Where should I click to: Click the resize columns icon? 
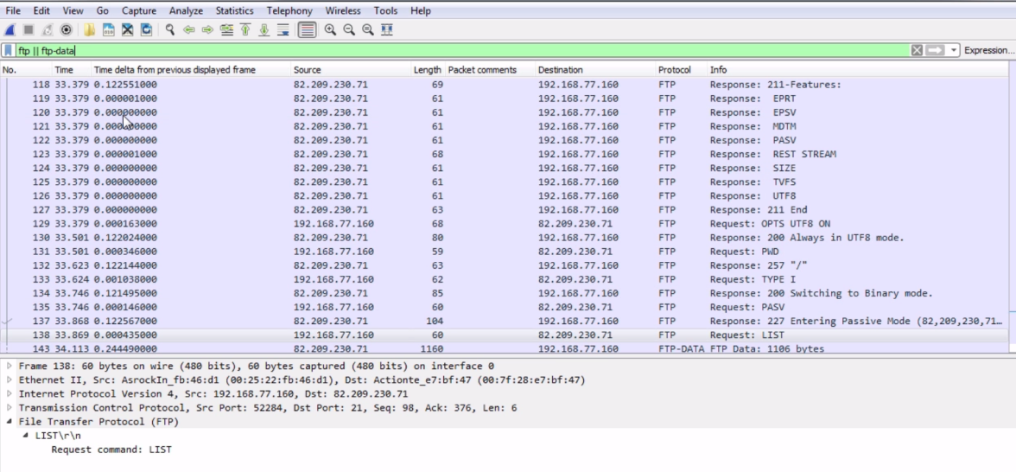tap(386, 29)
